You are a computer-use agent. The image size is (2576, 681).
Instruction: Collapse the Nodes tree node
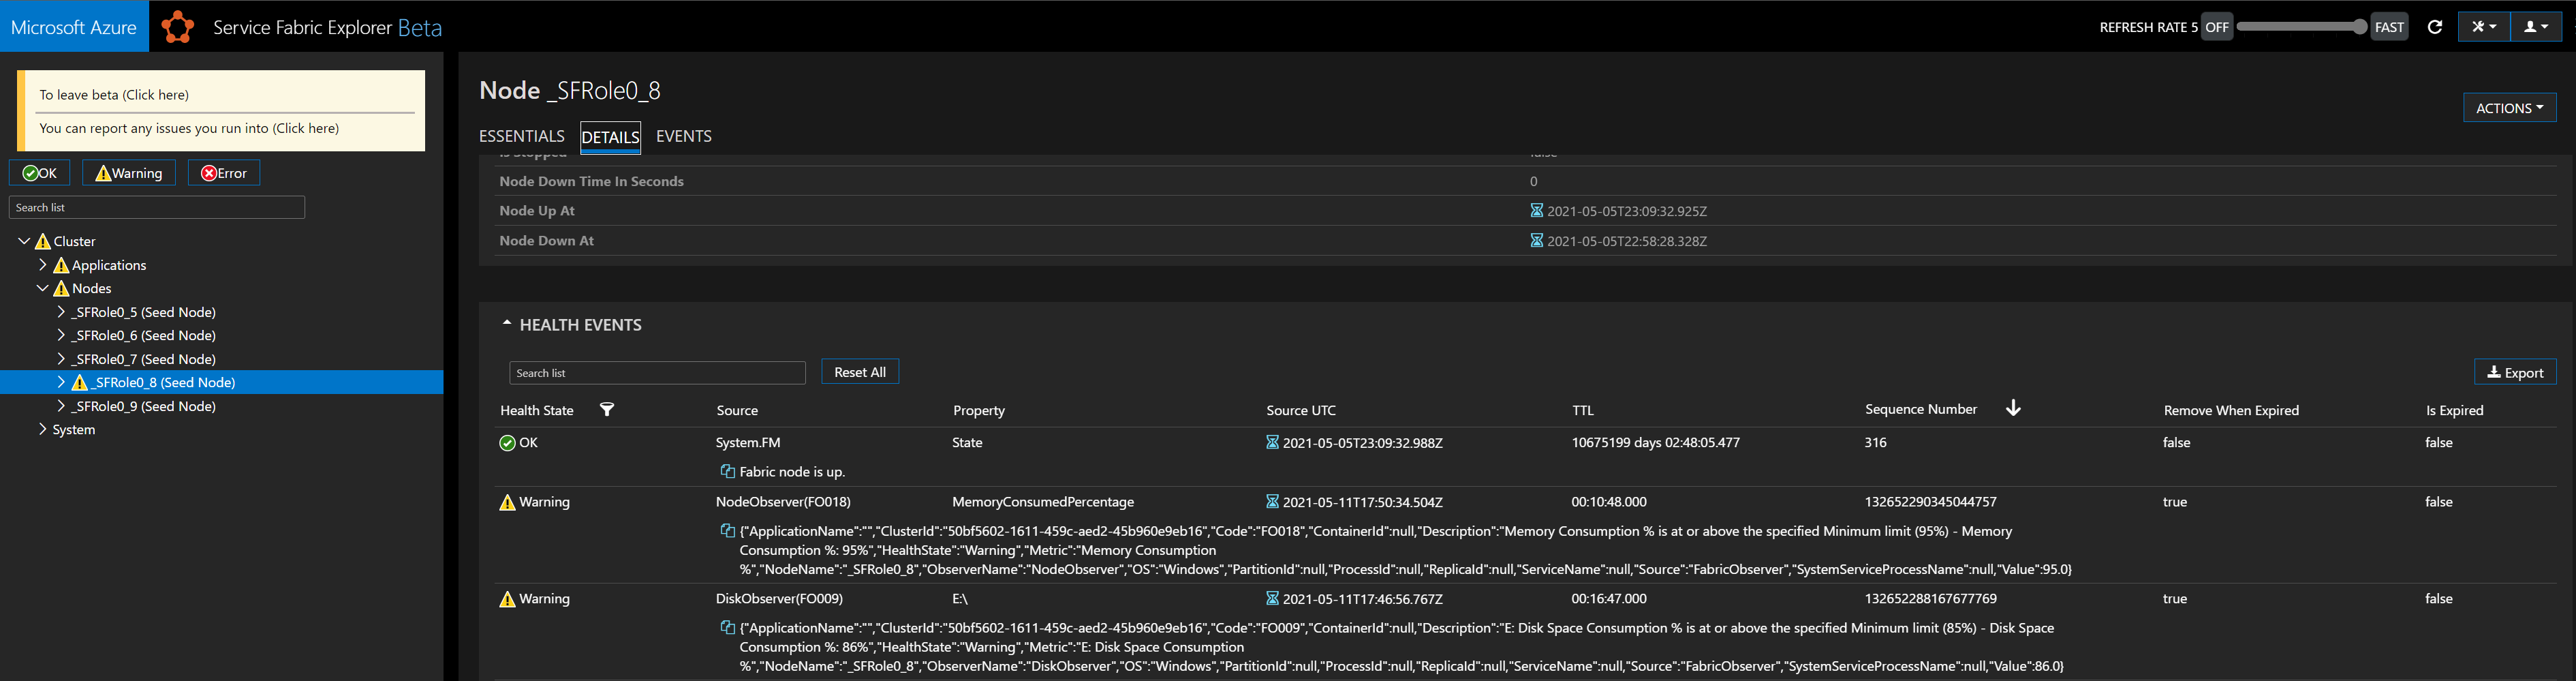[42, 288]
